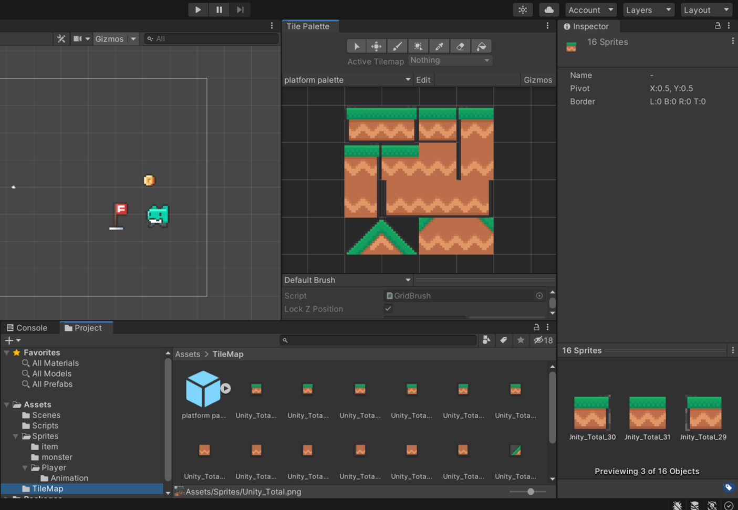Expand the platform palette asset arrow
Viewport: 738px width, 510px height.
(226, 389)
